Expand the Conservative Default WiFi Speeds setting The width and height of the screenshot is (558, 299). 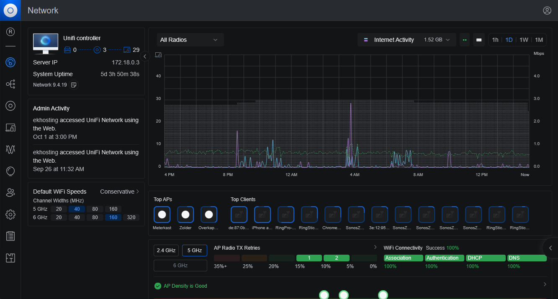pos(120,191)
